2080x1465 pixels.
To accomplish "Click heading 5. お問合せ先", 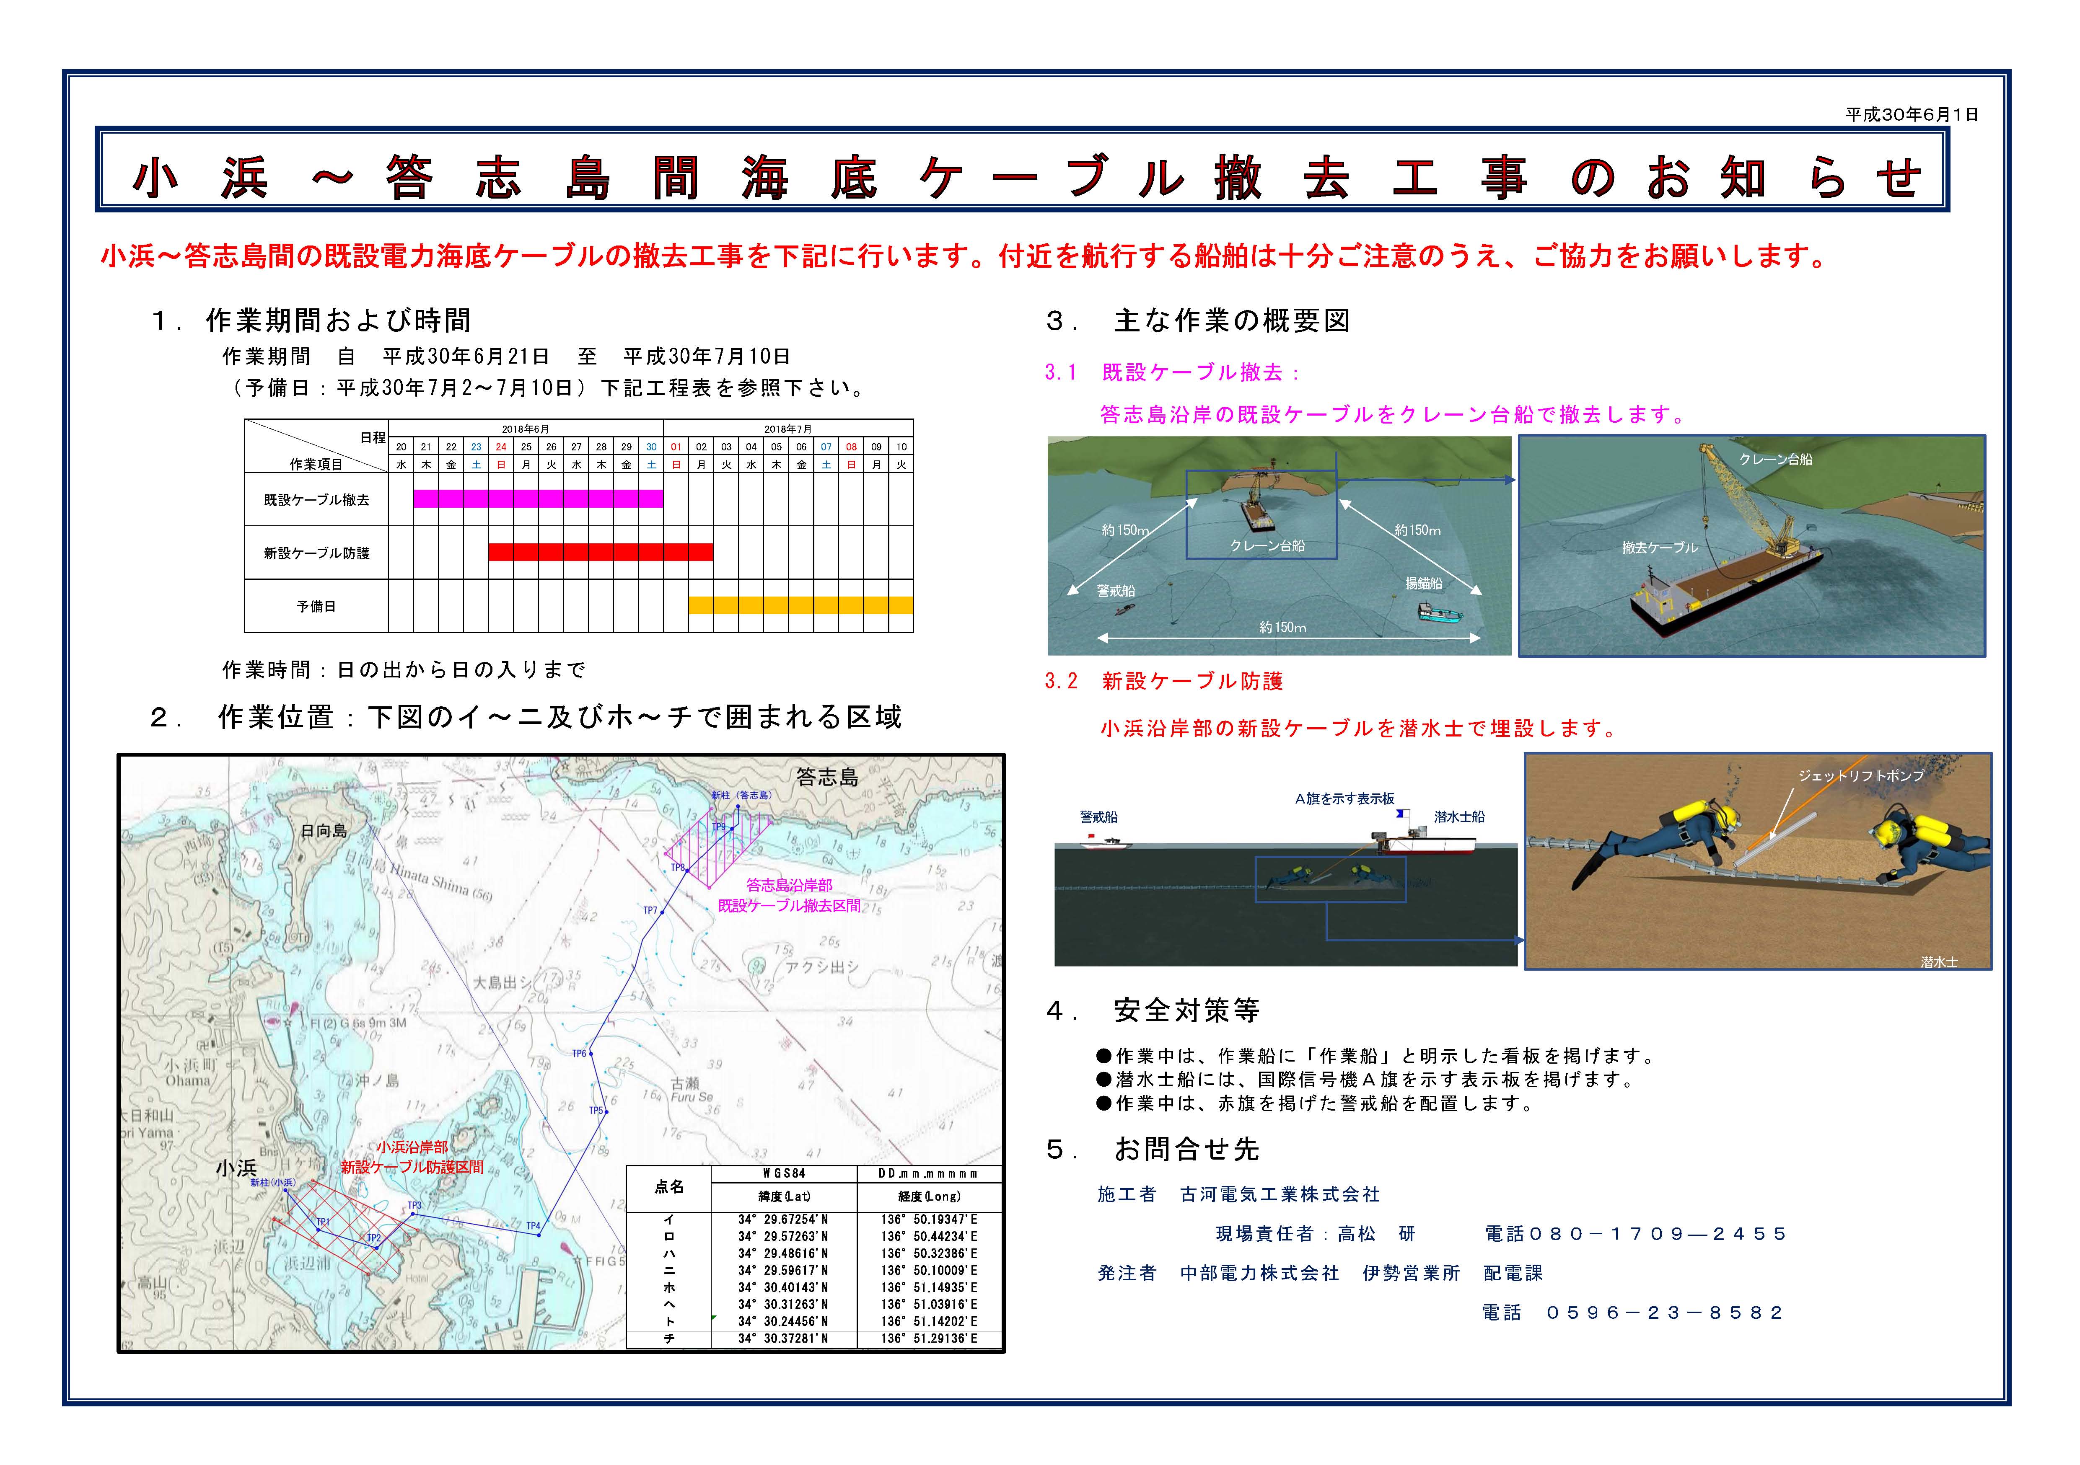I will click(x=1153, y=1150).
